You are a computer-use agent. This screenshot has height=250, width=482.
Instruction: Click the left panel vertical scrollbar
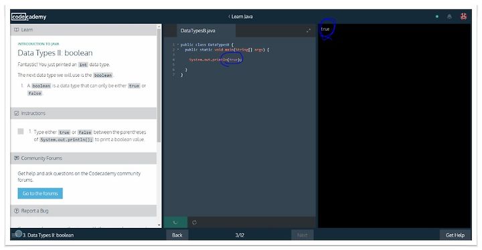[159, 86]
